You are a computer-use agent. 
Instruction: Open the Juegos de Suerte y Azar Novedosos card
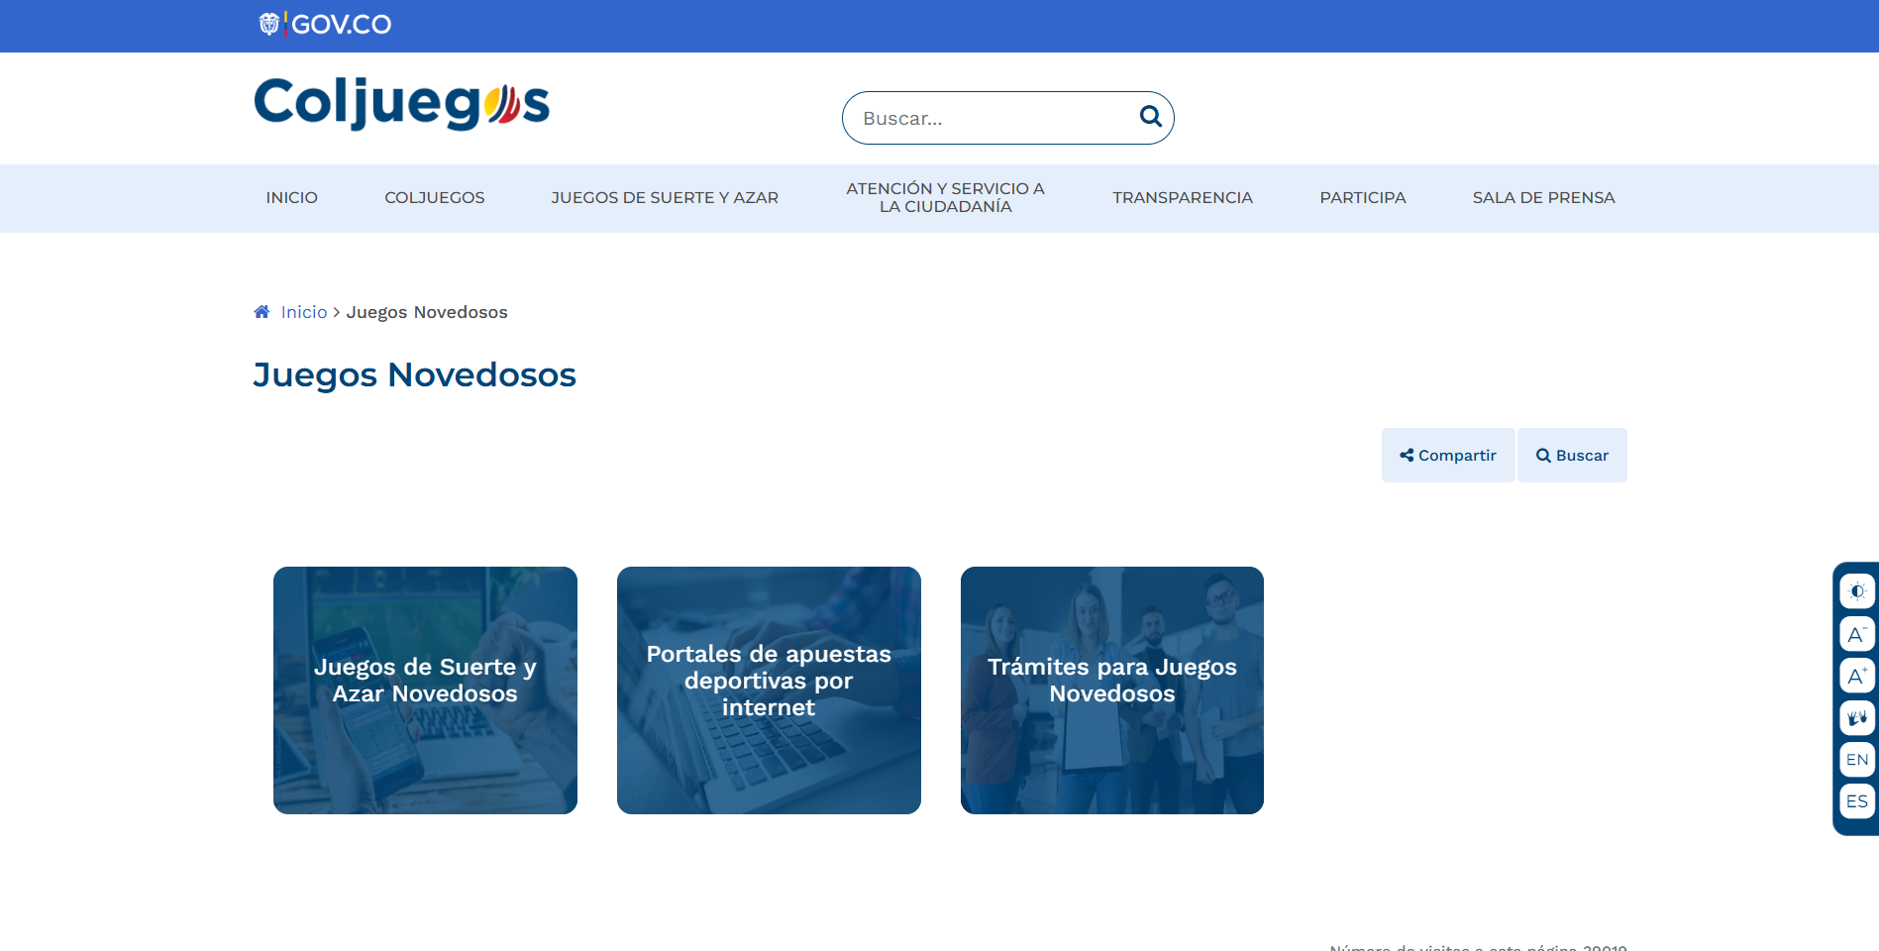[x=425, y=690]
